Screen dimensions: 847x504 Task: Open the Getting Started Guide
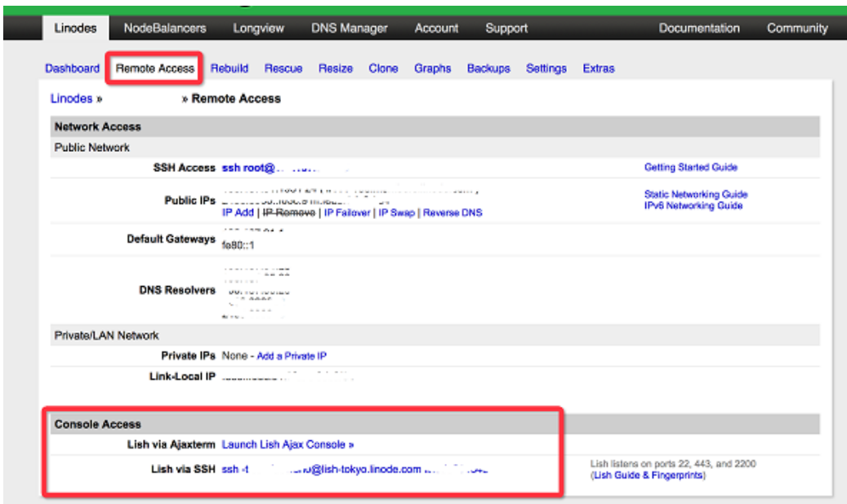[690, 167]
